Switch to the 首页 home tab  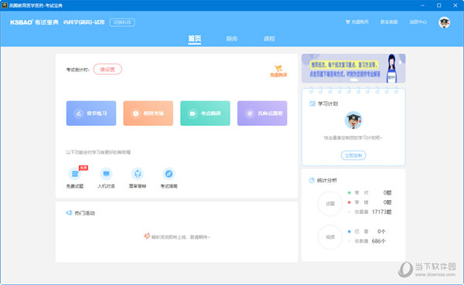[195, 39]
